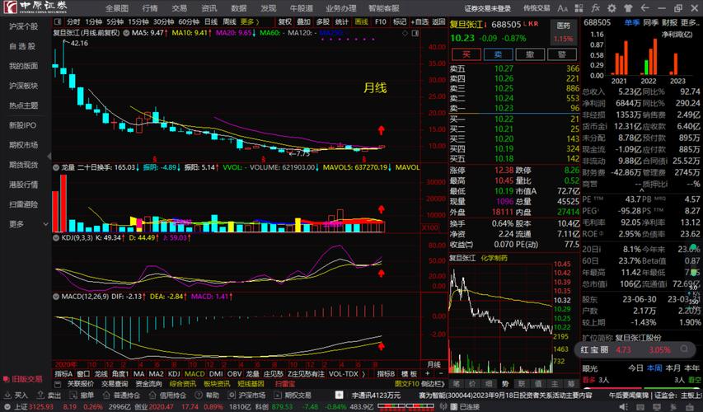Click the 买 buy button
The width and height of the screenshot is (703, 412).
pyautogui.click(x=466, y=54)
